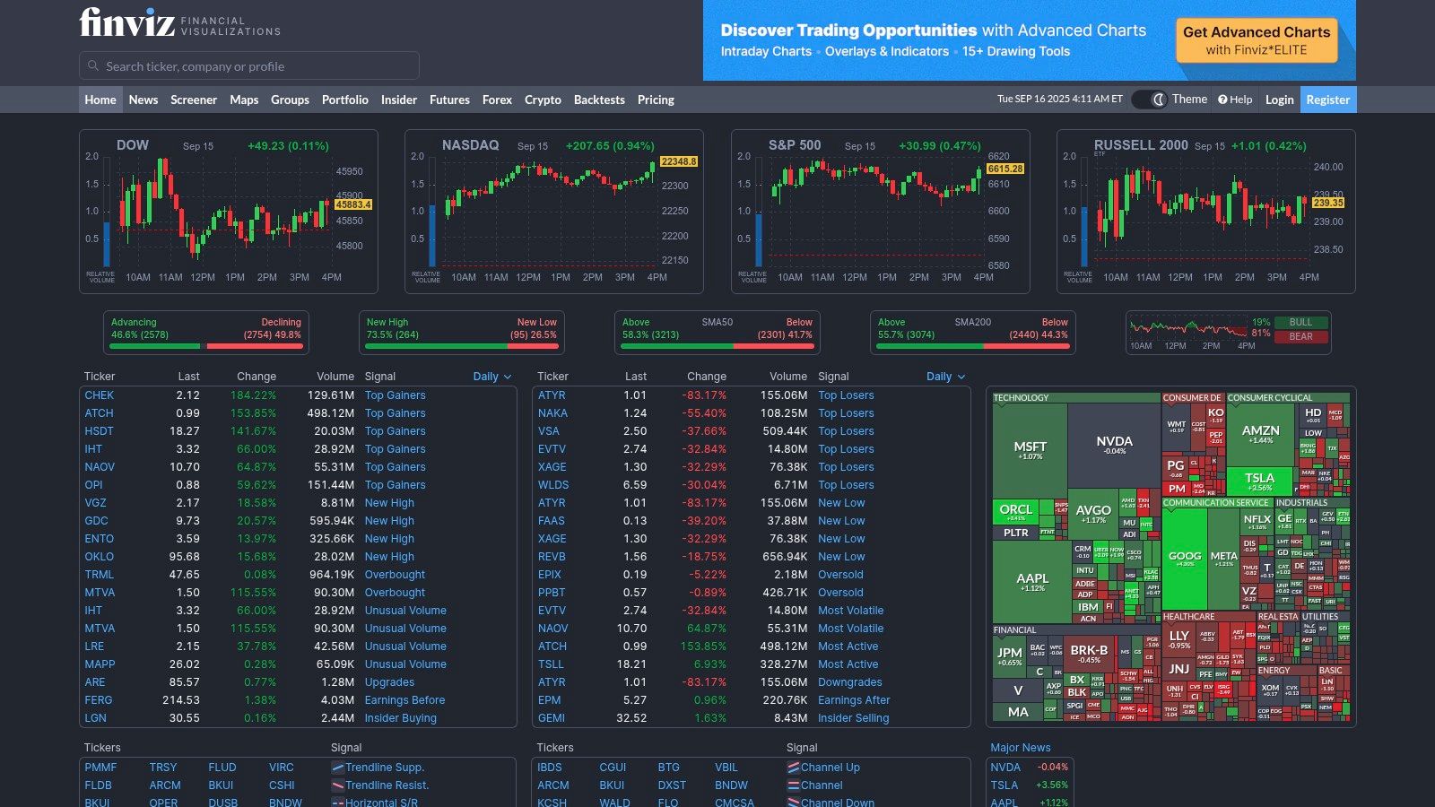Click the GOOG tile in heatmap
This screenshot has width=1435, height=807.
(x=1185, y=560)
